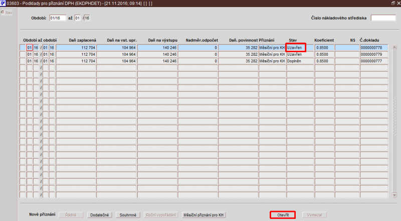Click the disabled Vymazat button

click(x=315, y=215)
